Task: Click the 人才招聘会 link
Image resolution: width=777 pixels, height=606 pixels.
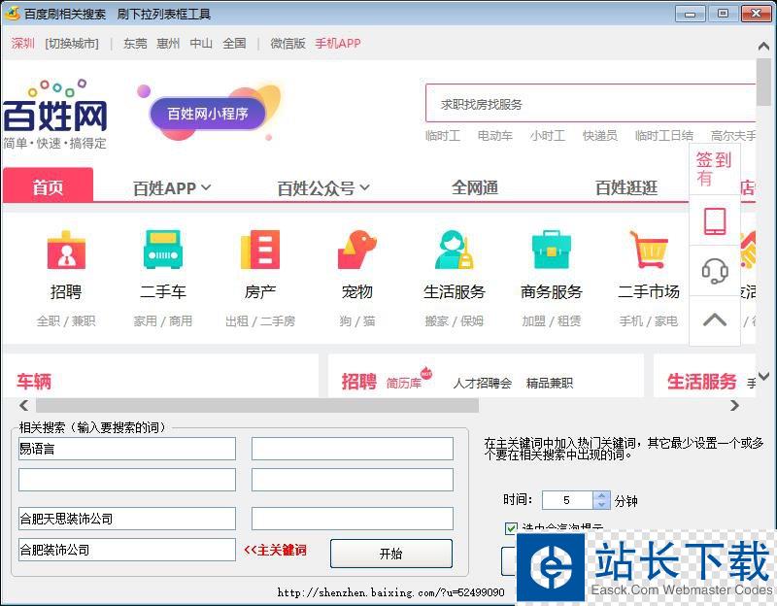Action: (x=482, y=383)
